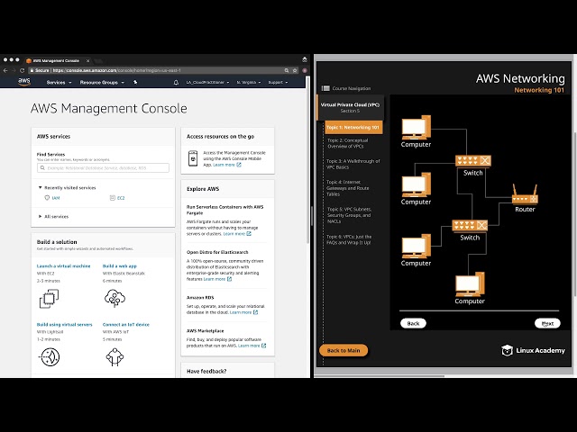Open Build a web app link
Viewport: 577px width, 432px height.
tap(120, 266)
